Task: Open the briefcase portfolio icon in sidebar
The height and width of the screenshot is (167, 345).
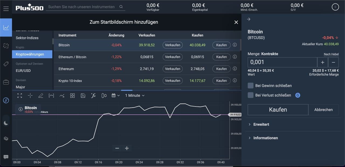Action: [x=6, y=82]
